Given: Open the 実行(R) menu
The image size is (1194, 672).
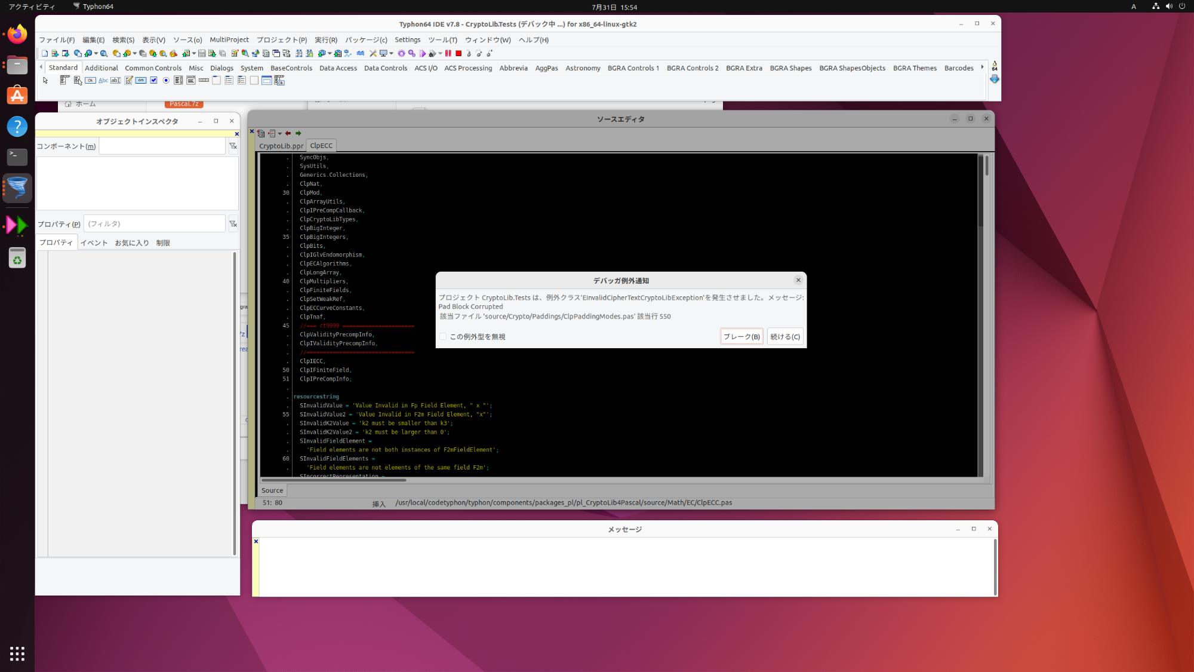Looking at the screenshot, I should coord(325,40).
